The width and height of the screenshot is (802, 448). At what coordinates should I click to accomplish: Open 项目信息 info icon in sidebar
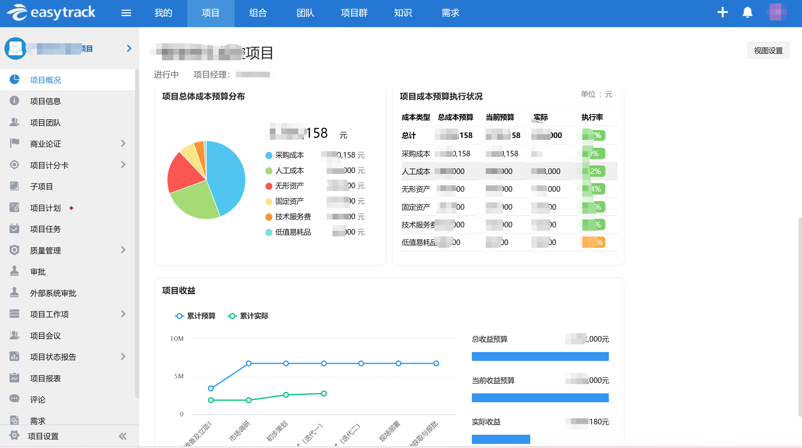[x=14, y=101]
